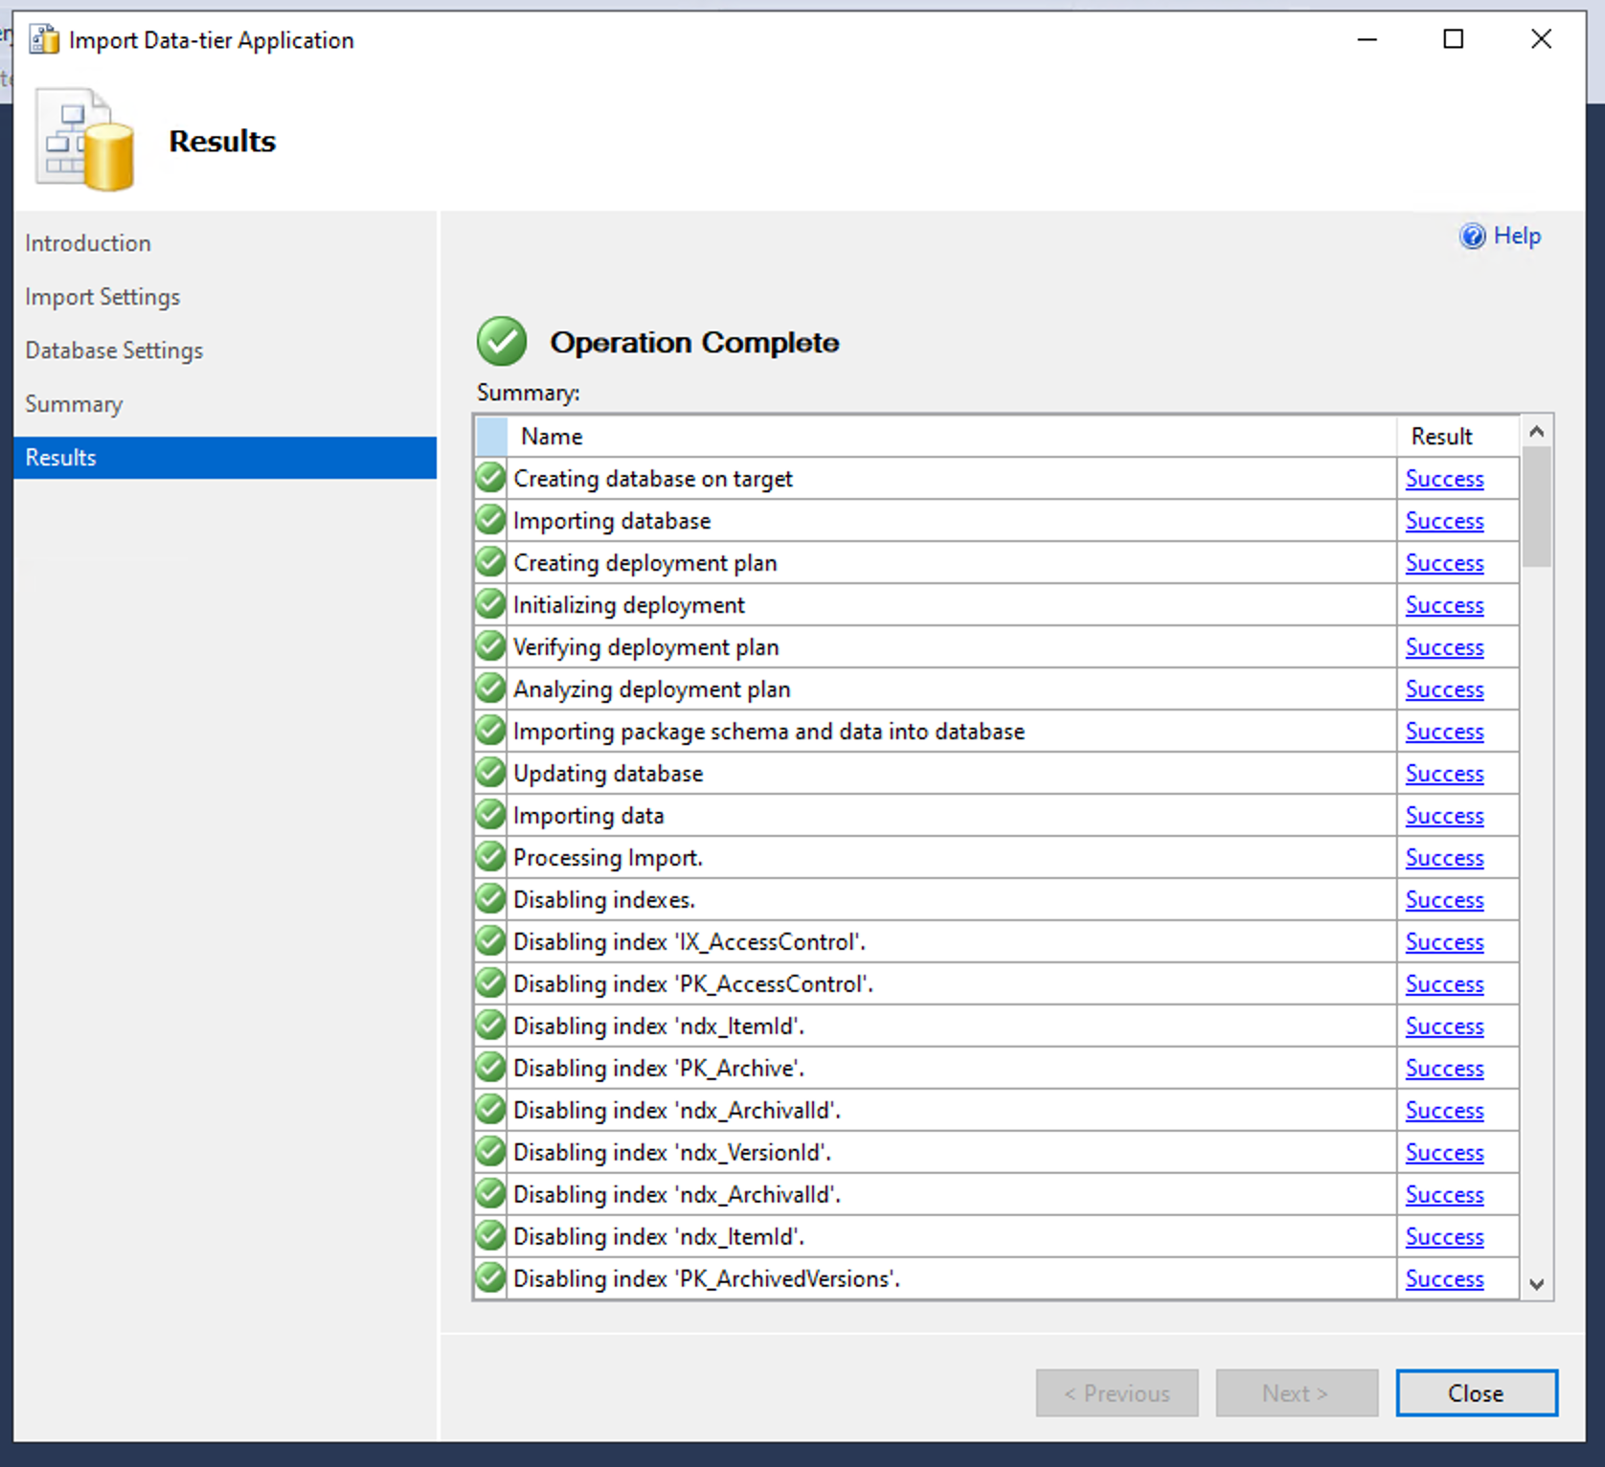Select the 'Verifying deployment plan' row text
Screen dimensions: 1605x1467
tap(646, 647)
